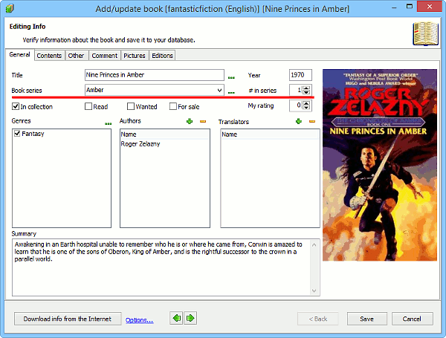This screenshot has height=338, width=446.
Task: Add a translator with green plus
Action: click(299, 121)
